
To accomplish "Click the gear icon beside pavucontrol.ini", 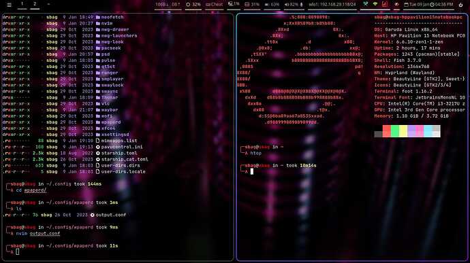I will [x=97, y=147].
